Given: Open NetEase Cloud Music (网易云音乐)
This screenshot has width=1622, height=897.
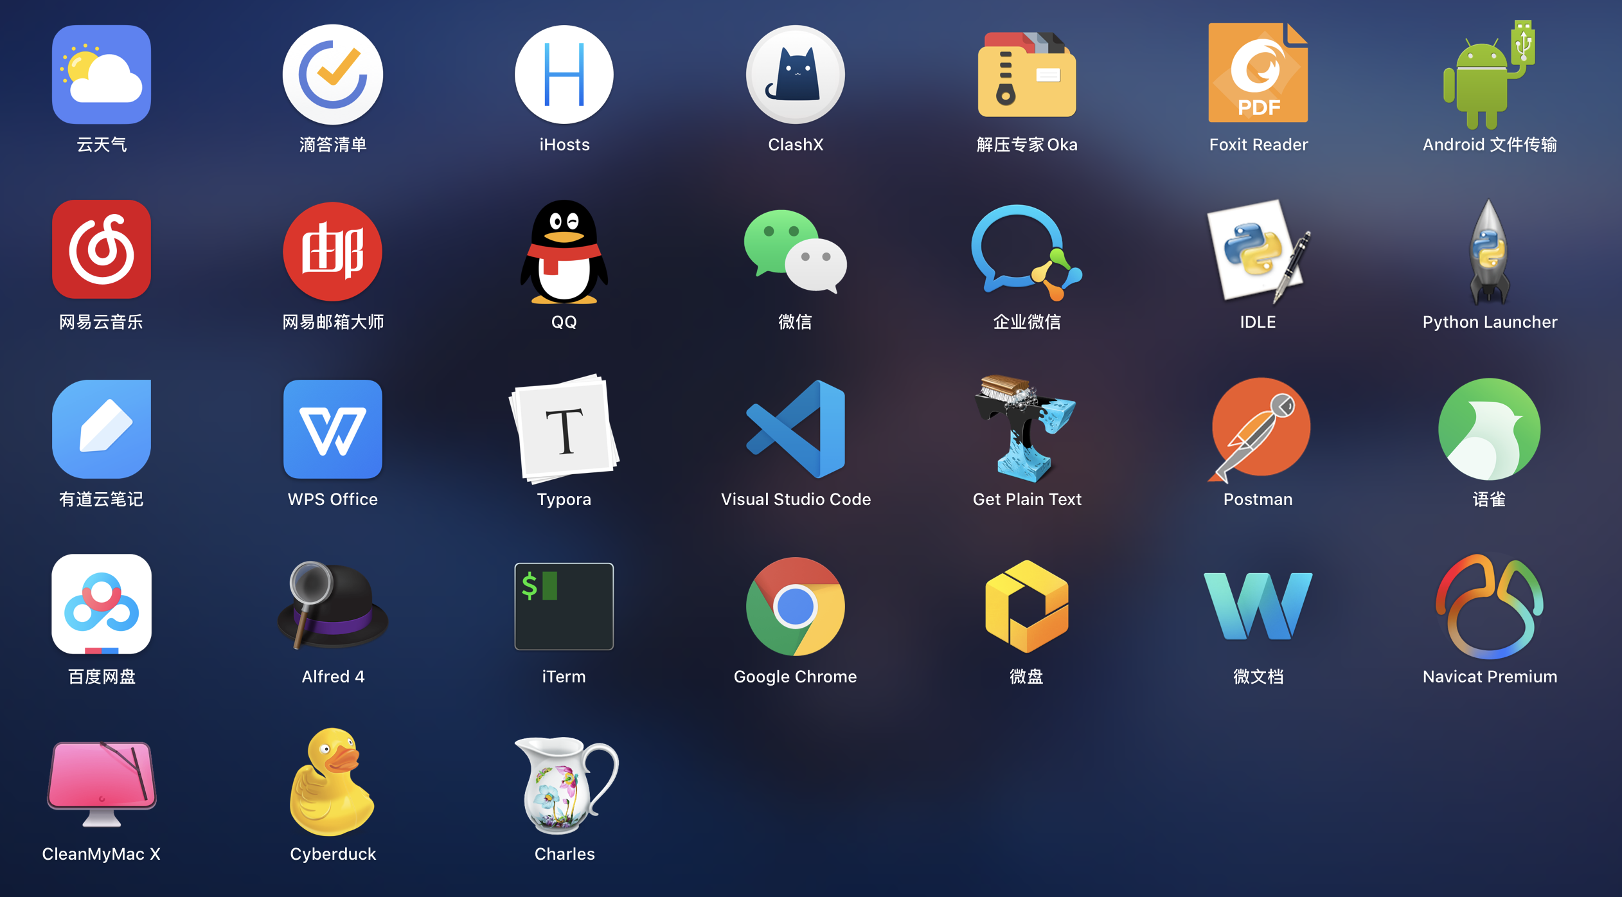Looking at the screenshot, I should point(102,249).
